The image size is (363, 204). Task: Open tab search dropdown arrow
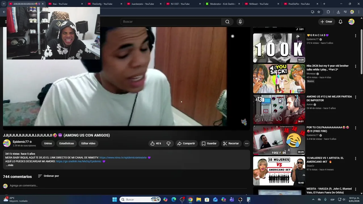coord(4,4)
